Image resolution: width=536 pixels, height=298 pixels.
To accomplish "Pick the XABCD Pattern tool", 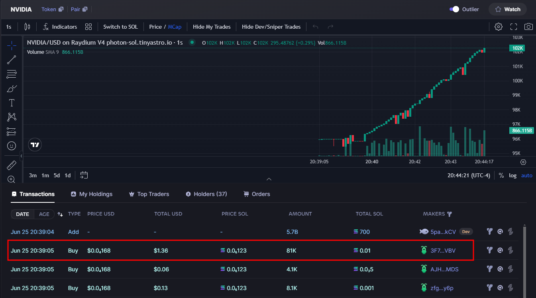I will (12, 117).
